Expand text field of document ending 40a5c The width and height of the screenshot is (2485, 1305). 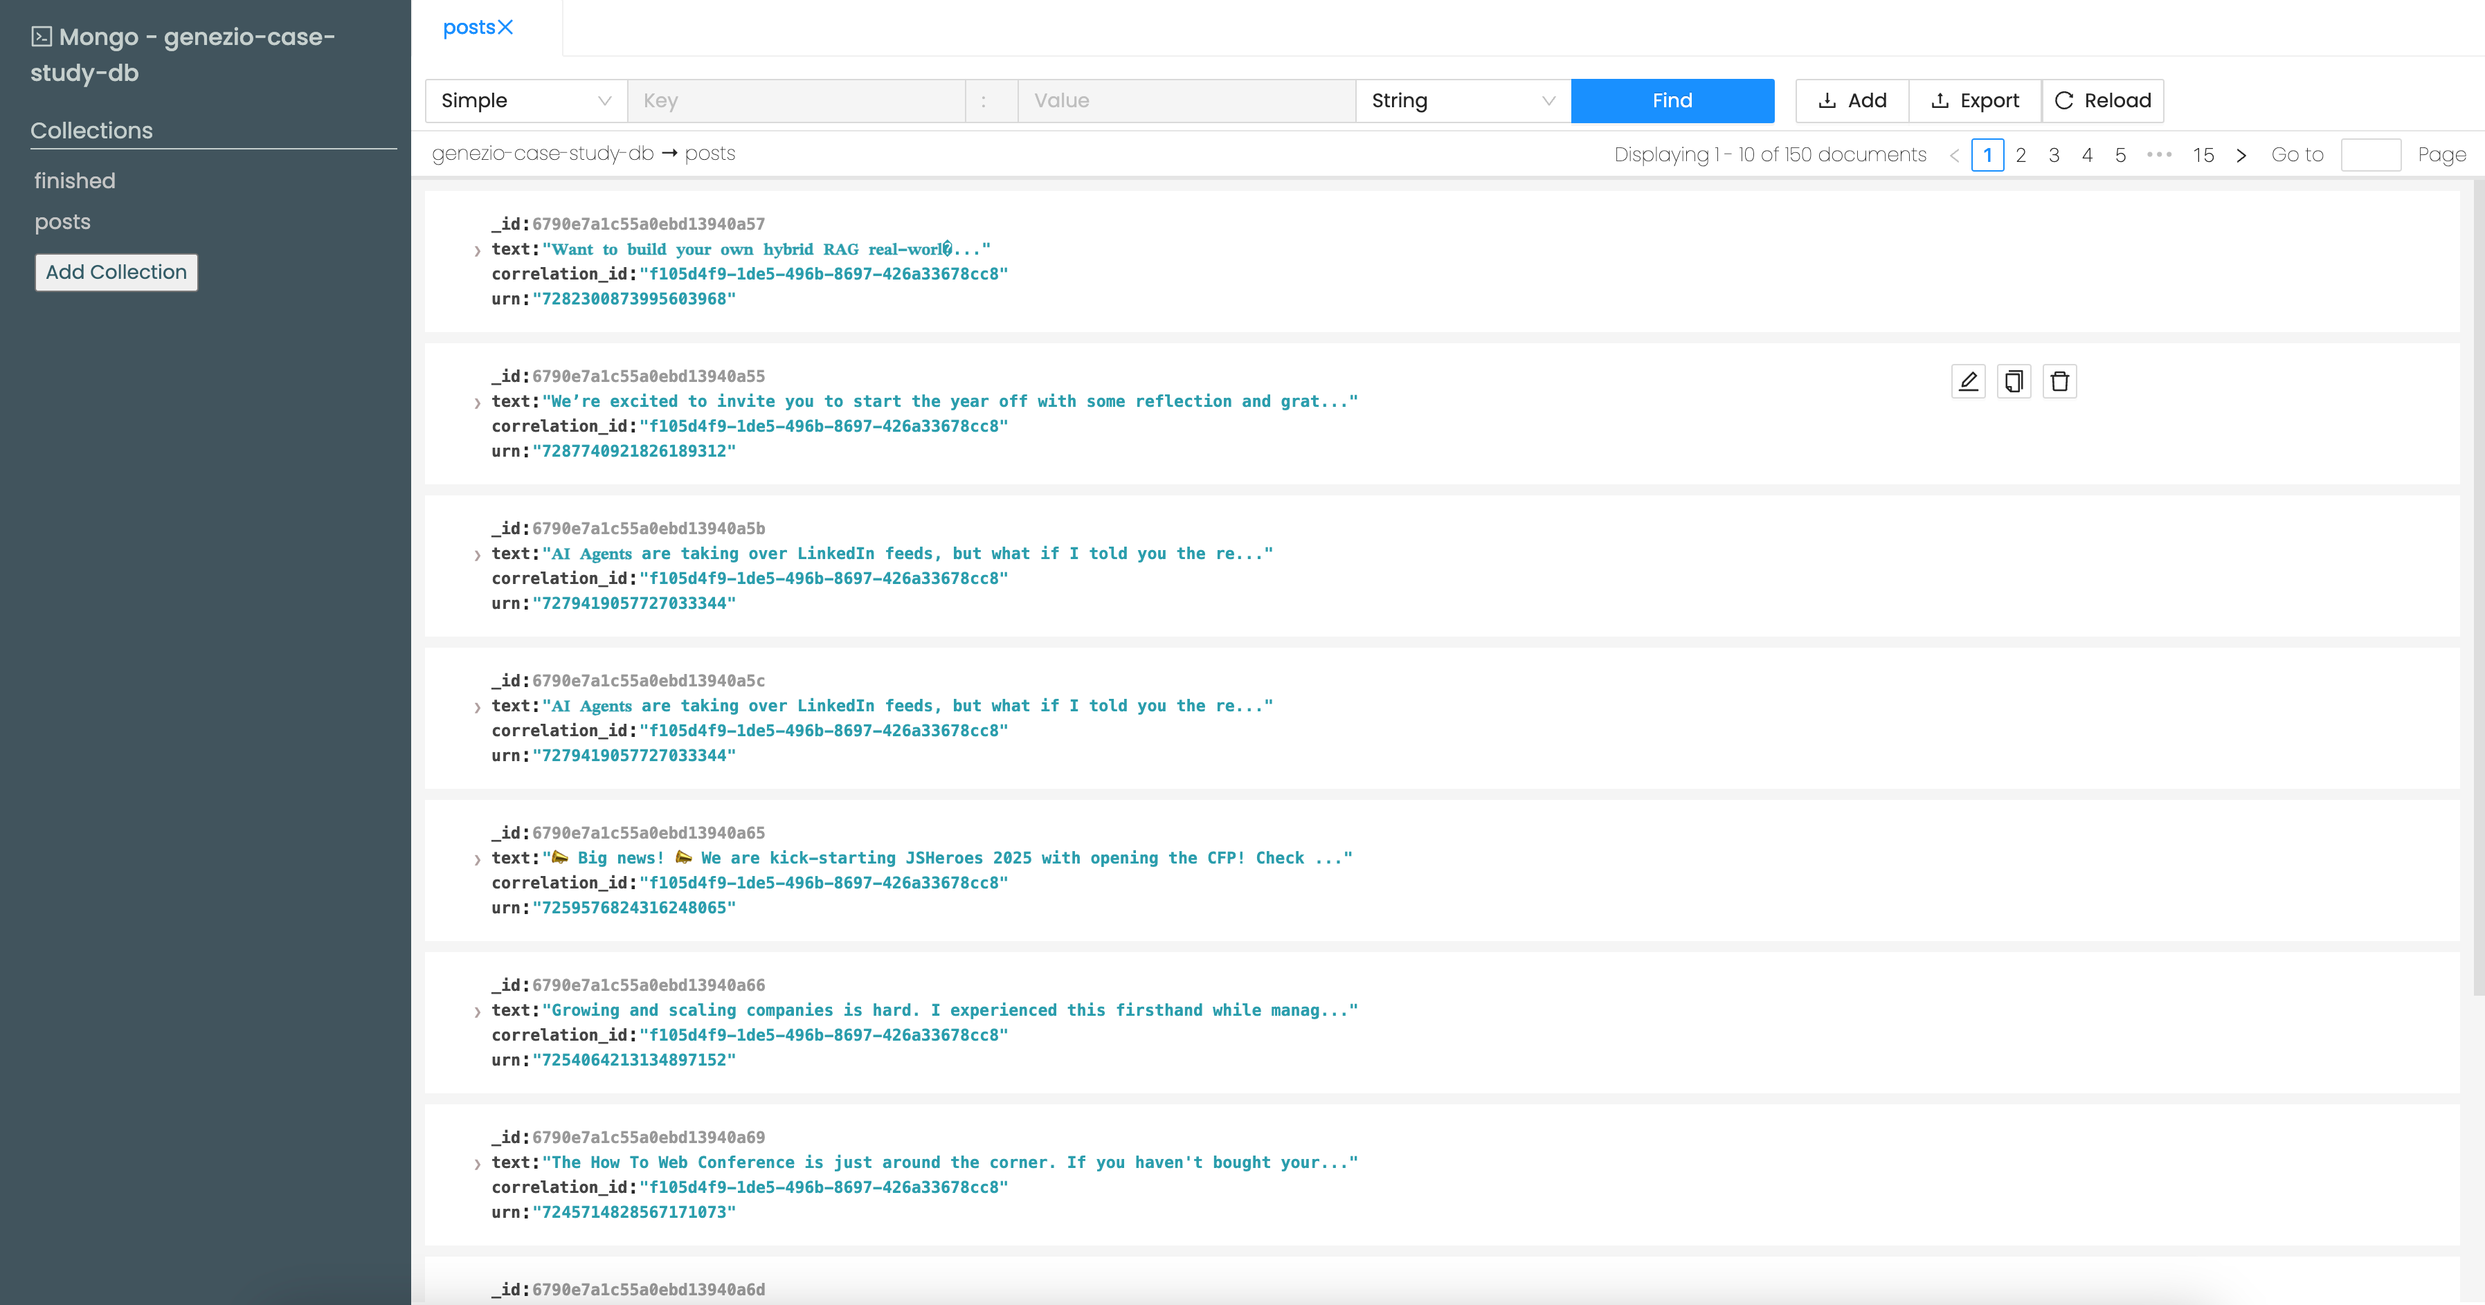476,708
